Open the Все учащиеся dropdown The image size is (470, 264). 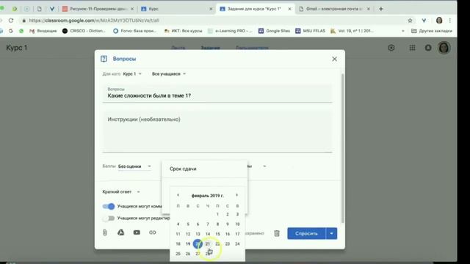[x=169, y=74]
